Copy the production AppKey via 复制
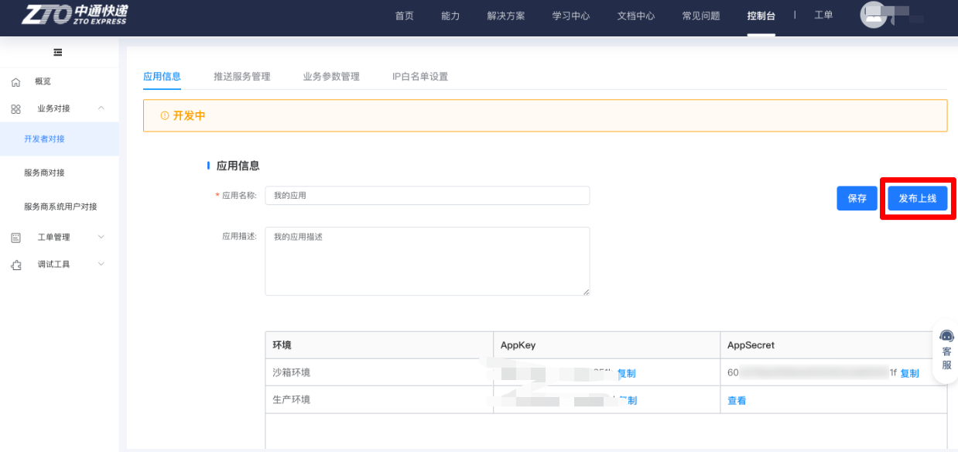This screenshot has height=452, width=958. pos(628,400)
